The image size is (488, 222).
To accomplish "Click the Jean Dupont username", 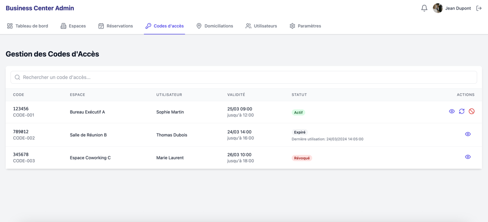I will pyautogui.click(x=458, y=9).
